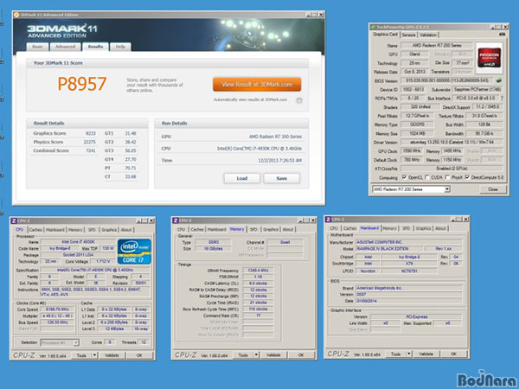Click OK in CPU-Z Memory window
Image resolution: width=519 pixels, height=389 pixels.
click(x=301, y=355)
